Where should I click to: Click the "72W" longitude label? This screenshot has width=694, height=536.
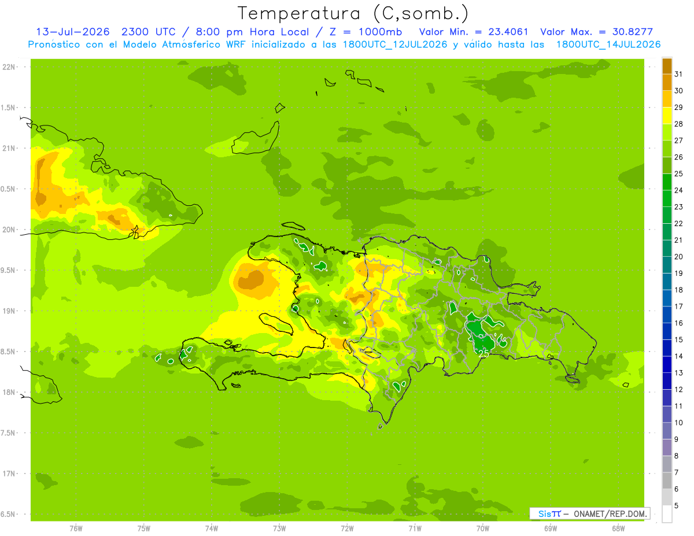coord(347,528)
